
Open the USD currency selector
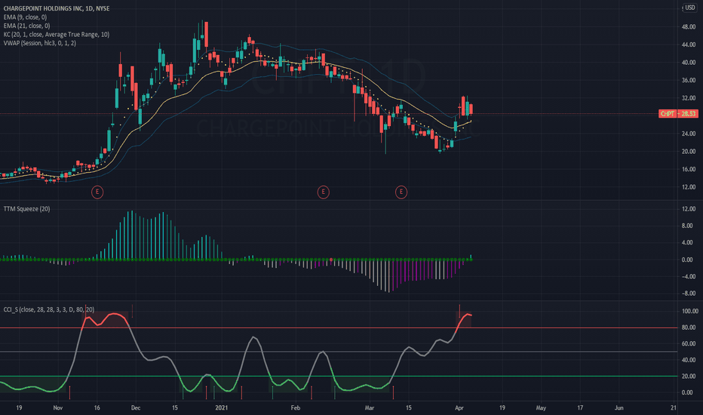(x=690, y=8)
